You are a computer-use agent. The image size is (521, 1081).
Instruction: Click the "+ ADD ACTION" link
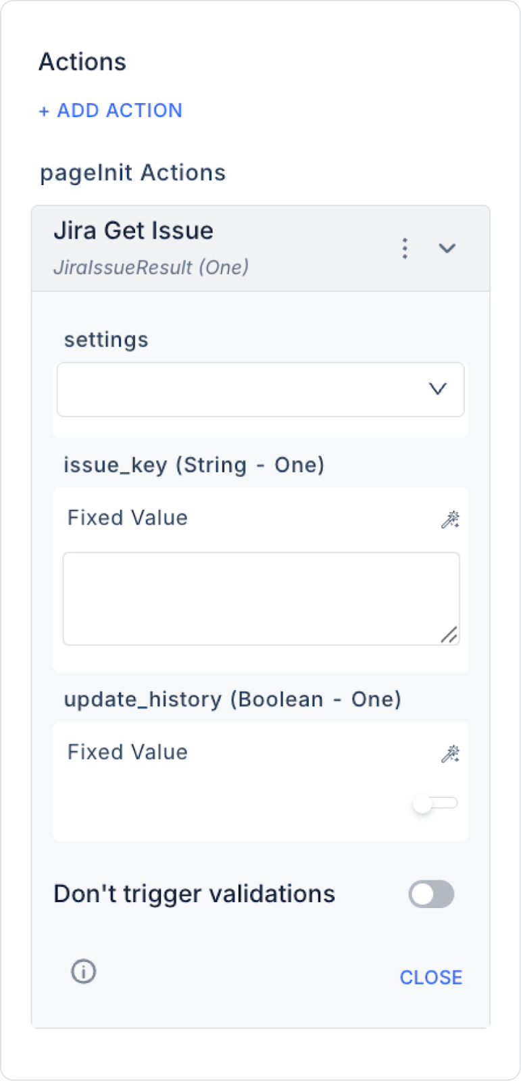point(111,110)
